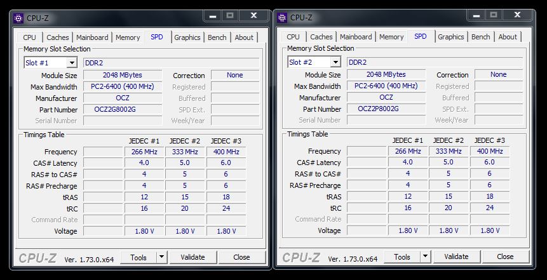Click Manufacturer OCZ value in Slot #2 window
Screen dimensions: 547x280
tap(386, 97)
